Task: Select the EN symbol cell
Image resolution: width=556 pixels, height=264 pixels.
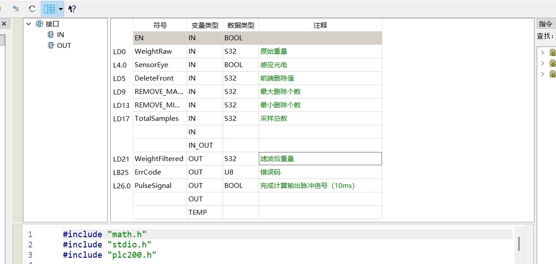Action: 160,38
